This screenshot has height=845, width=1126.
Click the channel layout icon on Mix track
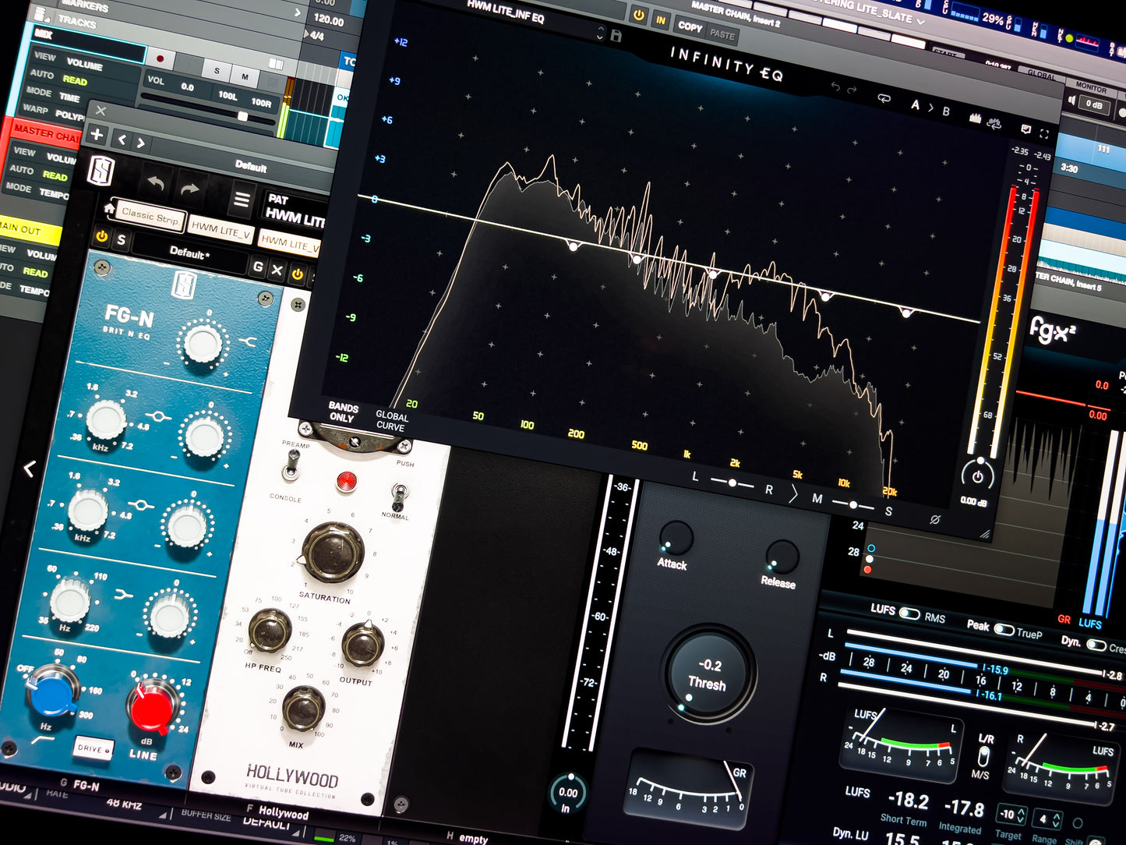pyautogui.click(x=275, y=64)
